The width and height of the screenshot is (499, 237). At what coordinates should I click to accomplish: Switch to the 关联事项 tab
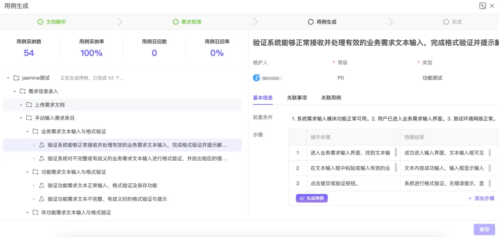(x=297, y=97)
